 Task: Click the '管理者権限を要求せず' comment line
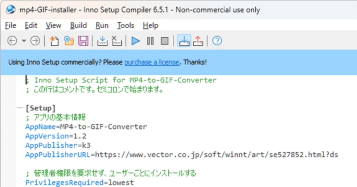pos(111,173)
